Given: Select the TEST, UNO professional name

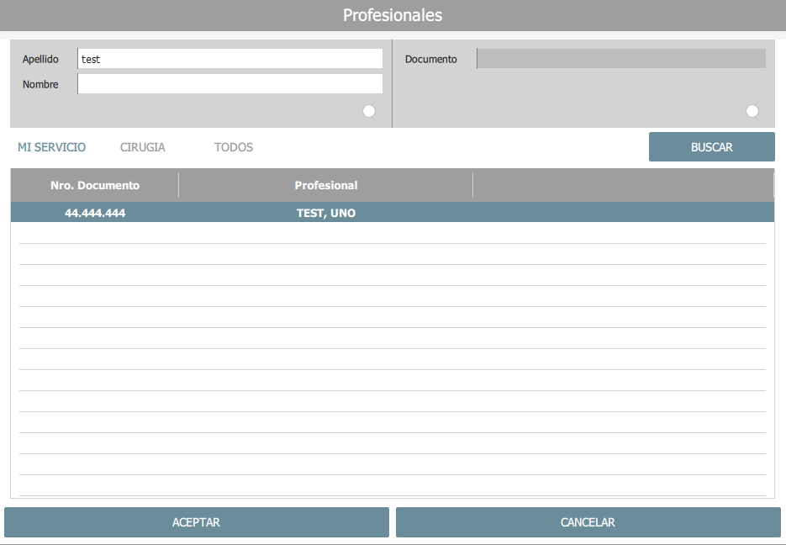Looking at the screenshot, I should tap(326, 213).
